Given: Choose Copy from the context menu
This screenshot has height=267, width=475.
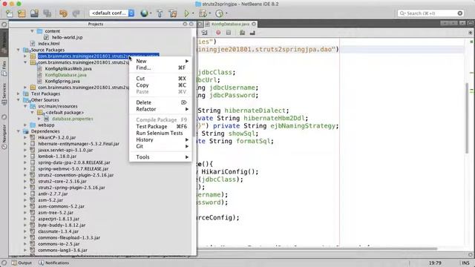Looking at the screenshot, I should tap(161, 85).
